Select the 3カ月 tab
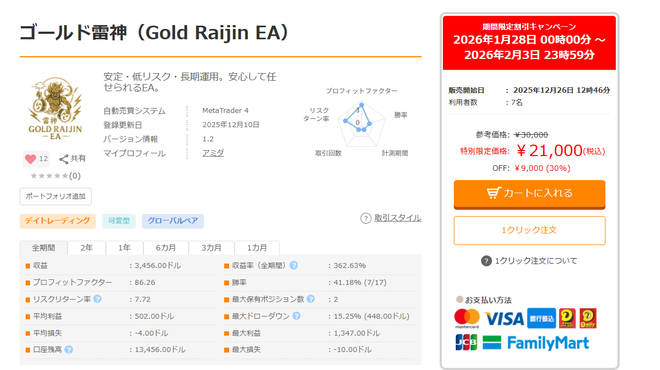 (212, 248)
